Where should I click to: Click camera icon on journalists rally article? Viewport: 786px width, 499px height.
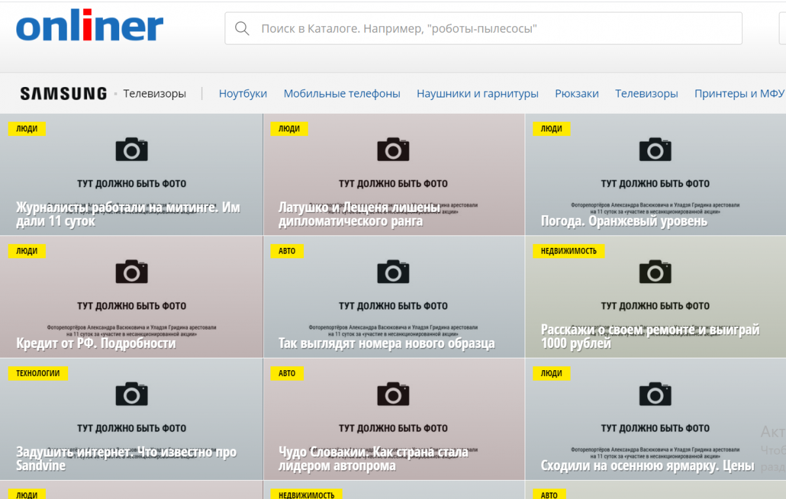pos(132,150)
